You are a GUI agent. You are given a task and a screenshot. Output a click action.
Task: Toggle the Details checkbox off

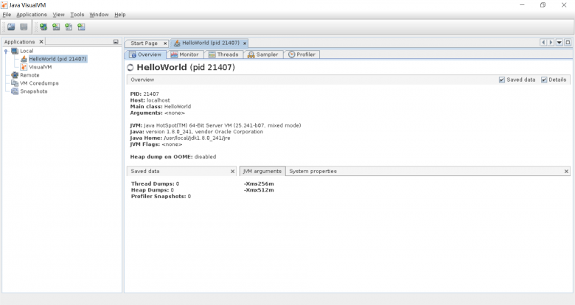(544, 80)
